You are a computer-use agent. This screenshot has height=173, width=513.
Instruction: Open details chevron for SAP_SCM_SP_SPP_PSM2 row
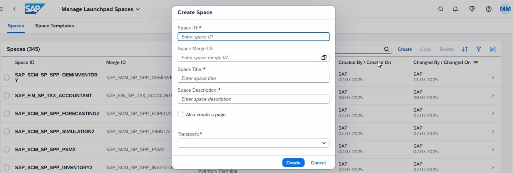(x=493, y=149)
